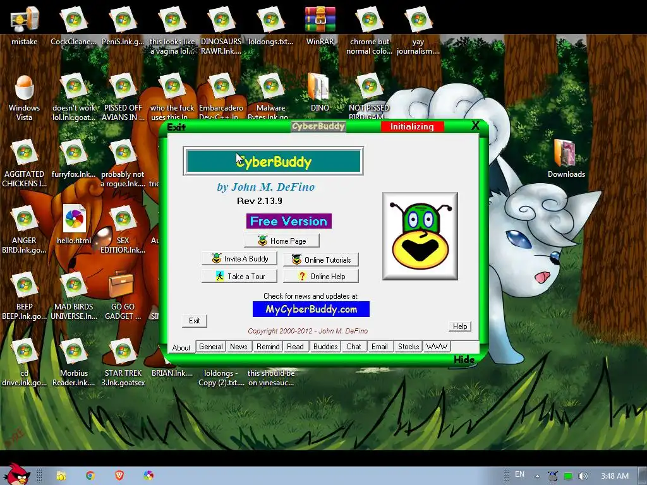Open the 'loldongs - Copy (2).txt' icon

click(x=221, y=378)
